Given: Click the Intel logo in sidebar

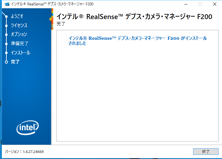Looking at the screenshot, I should (28, 128).
